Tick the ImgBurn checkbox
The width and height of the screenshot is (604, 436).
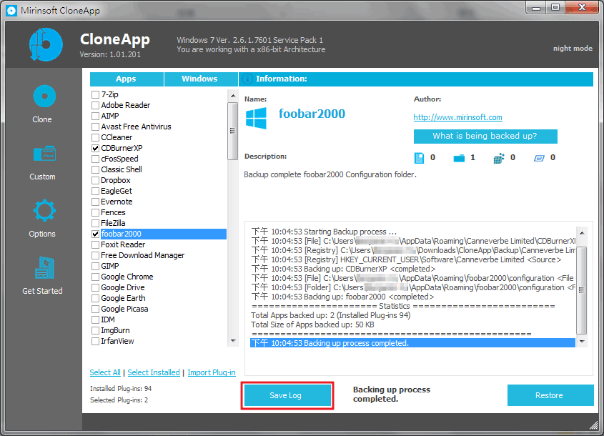pyautogui.click(x=95, y=330)
